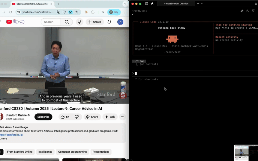Click the download icon in terminal pane
This screenshot has height=161, width=258.
pos(247,11)
